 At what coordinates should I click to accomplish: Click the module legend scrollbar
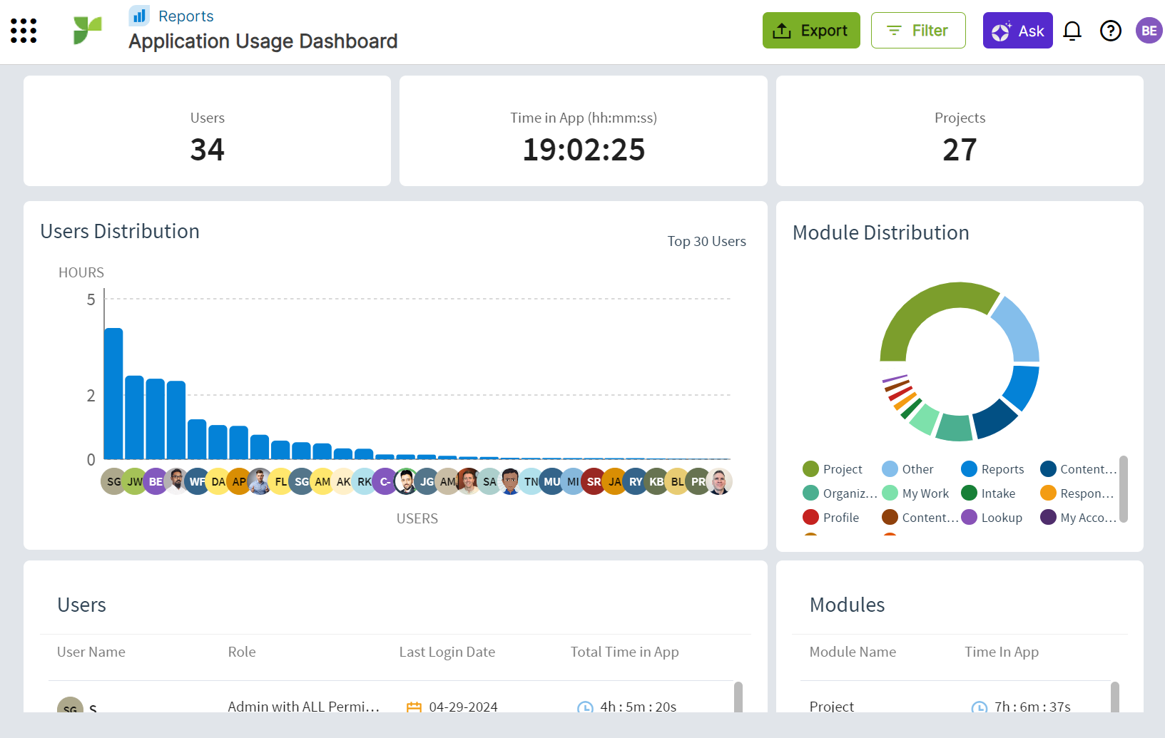click(x=1124, y=489)
